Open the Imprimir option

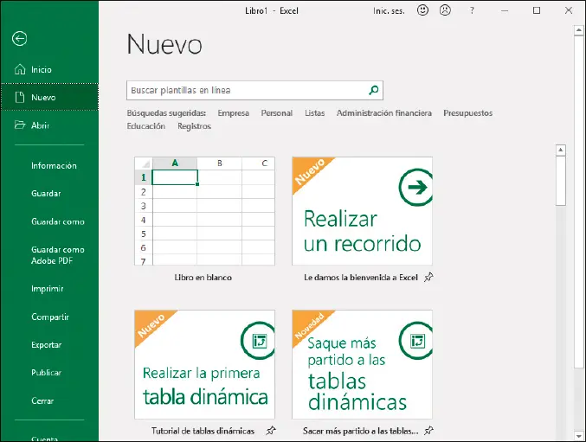tap(48, 289)
